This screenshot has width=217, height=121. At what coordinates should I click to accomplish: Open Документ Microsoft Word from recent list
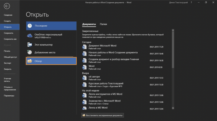pyautogui.click(x=123, y=47)
